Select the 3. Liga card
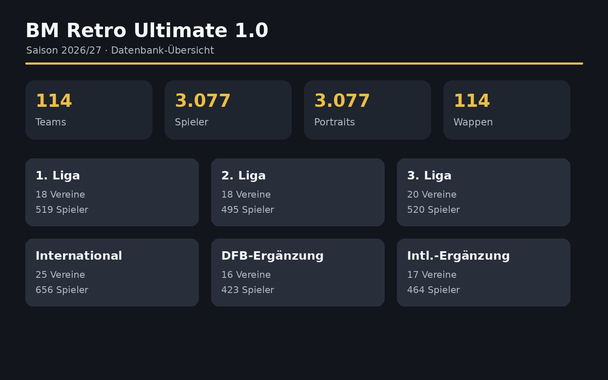 (x=483, y=192)
